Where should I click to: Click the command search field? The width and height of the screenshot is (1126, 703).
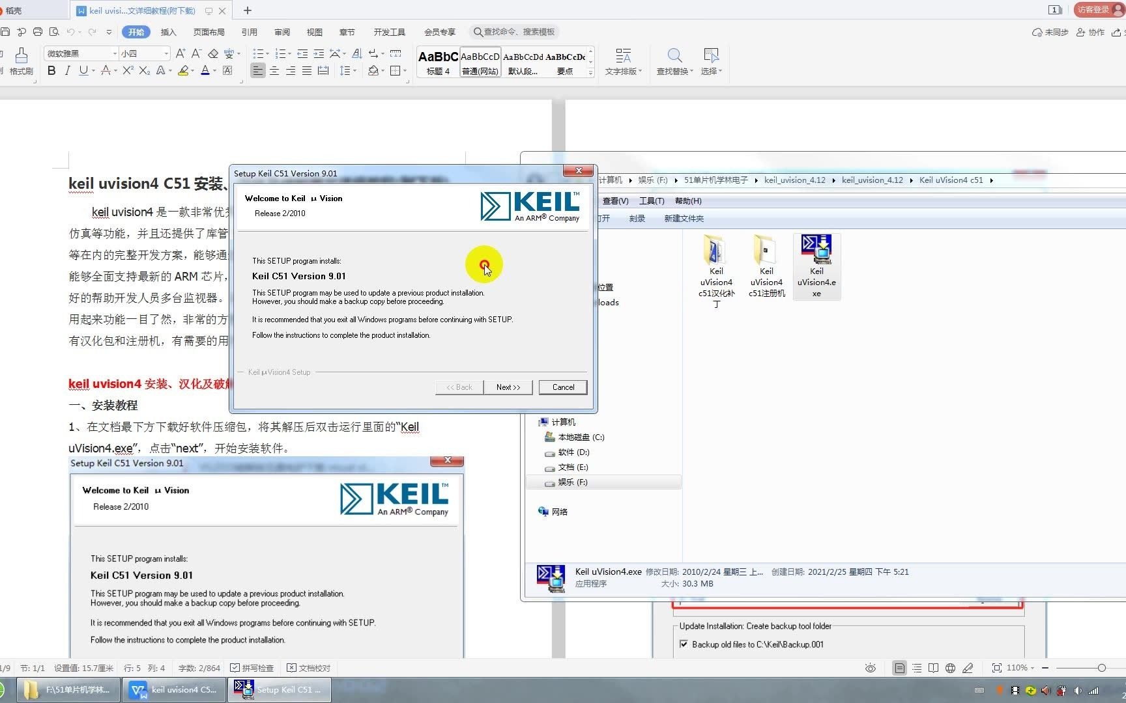514,32
